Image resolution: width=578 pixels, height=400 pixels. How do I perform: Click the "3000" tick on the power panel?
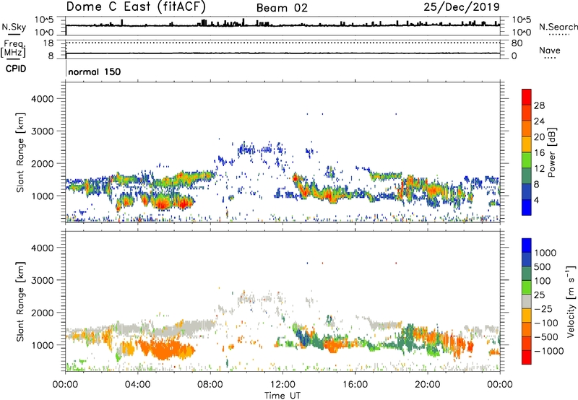(x=43, y=131)
